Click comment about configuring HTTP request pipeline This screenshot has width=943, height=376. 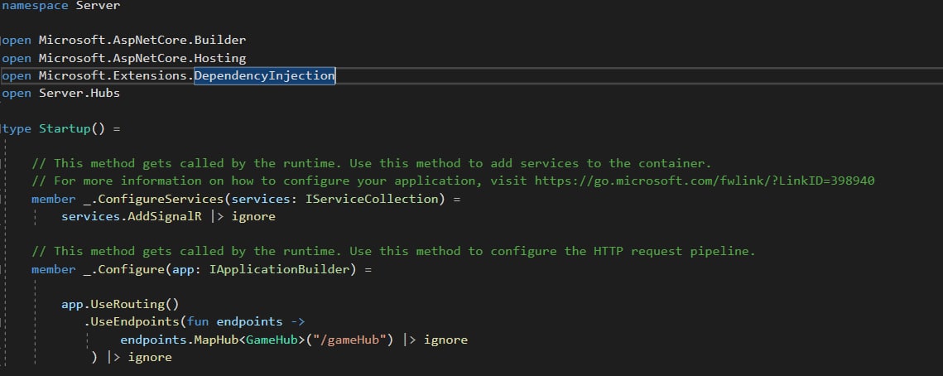[x=393, y=252]
